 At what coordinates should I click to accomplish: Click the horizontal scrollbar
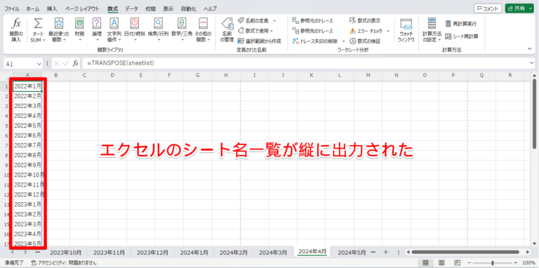465,252
